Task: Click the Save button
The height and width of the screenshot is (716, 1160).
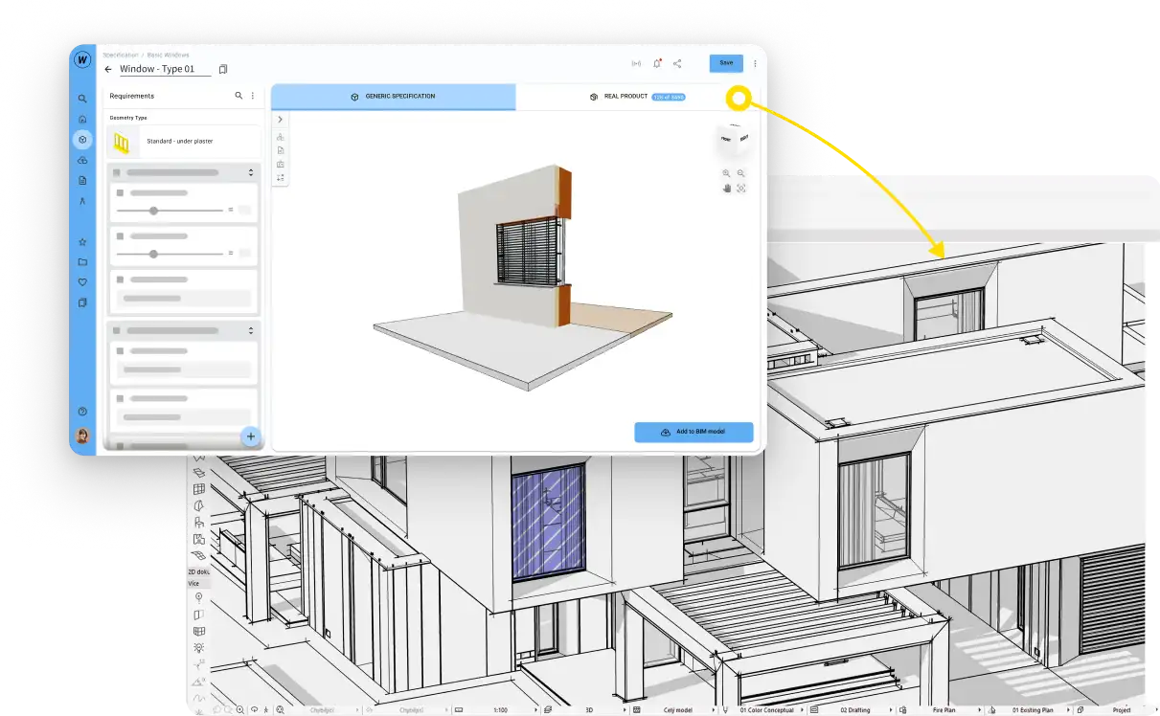Action: [726, 63]
